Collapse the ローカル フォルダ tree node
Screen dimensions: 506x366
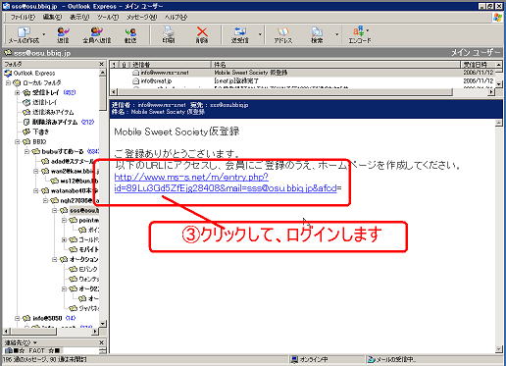[9, 82]
